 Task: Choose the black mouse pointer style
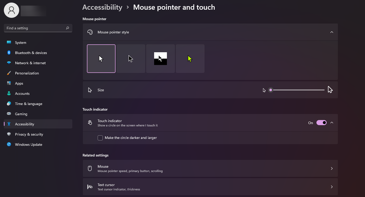pos(131,59)
